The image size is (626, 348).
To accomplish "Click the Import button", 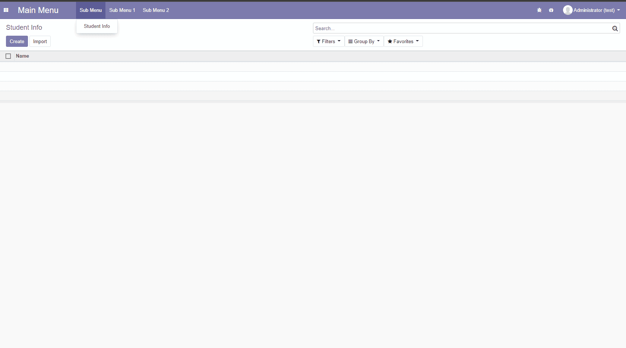I will tap(40, 41).
